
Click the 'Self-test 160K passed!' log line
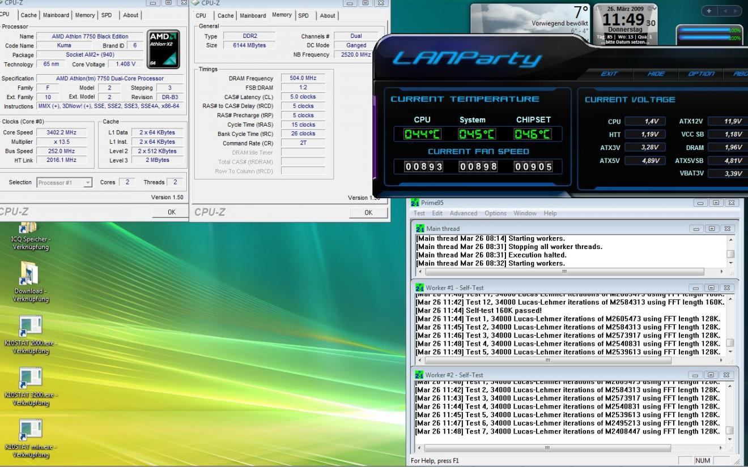click(478, 310)
